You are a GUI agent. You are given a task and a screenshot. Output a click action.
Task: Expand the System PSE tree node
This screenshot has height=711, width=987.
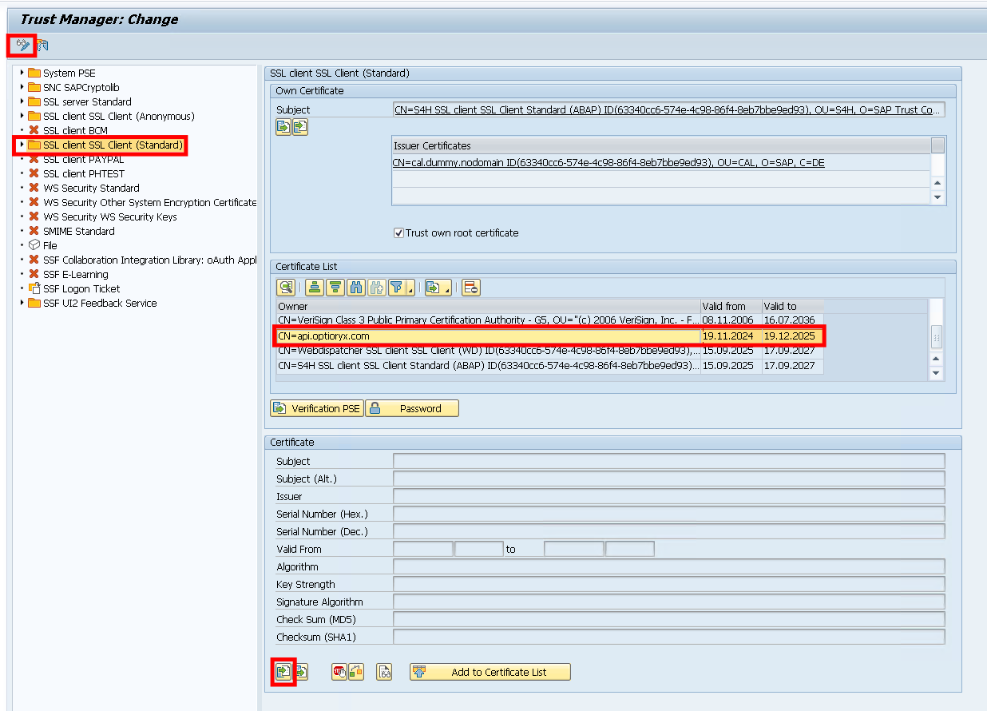[x=22, y=73]
